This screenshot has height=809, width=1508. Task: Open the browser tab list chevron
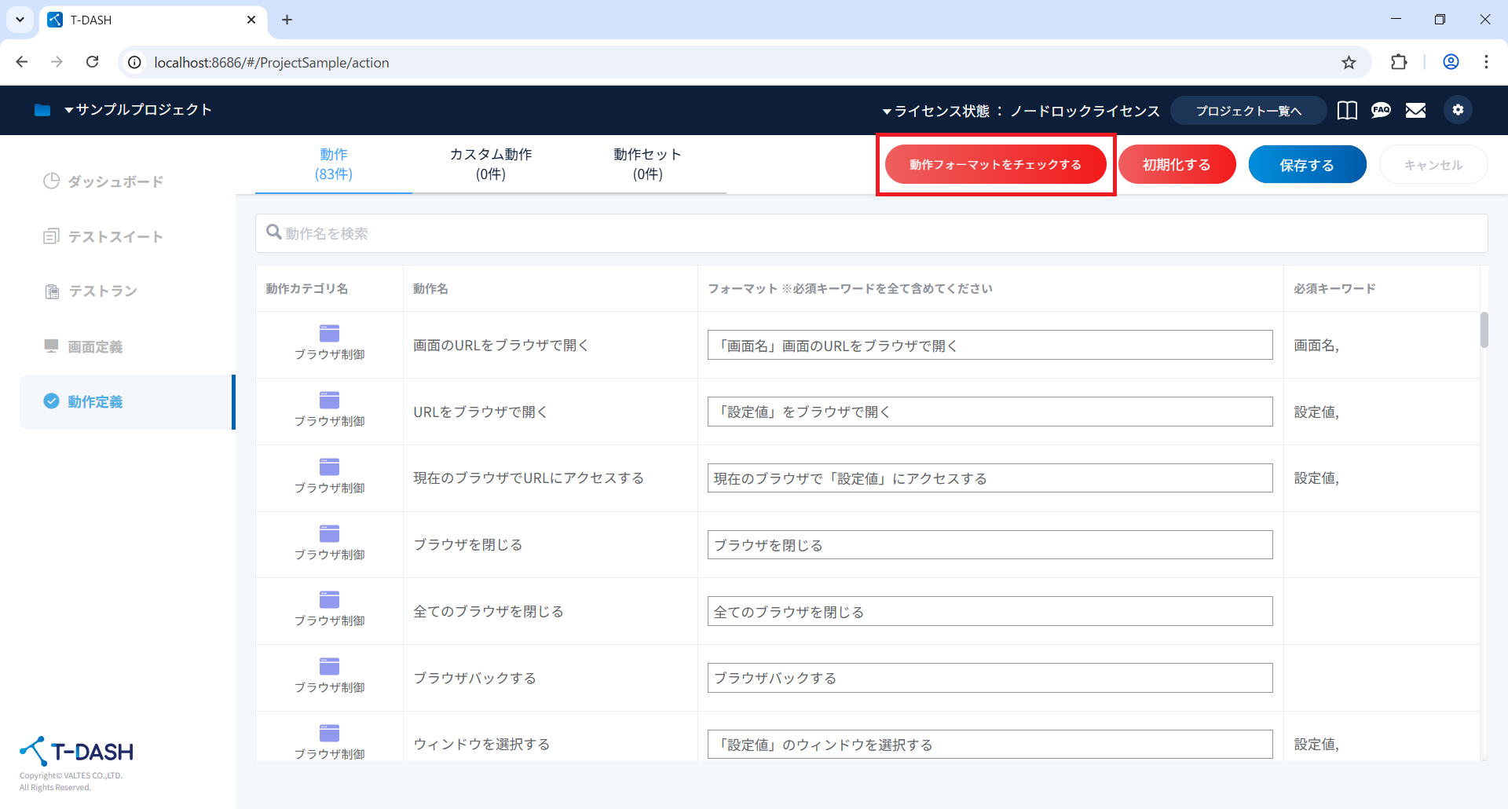tap(20, 20)
